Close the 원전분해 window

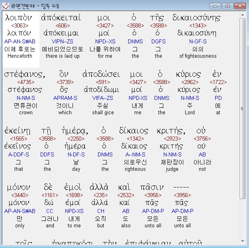point(240,6)
